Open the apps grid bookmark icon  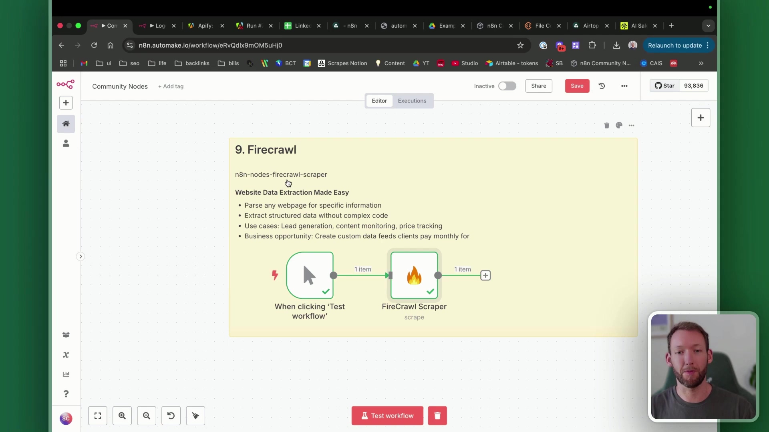tap(63, 63)
